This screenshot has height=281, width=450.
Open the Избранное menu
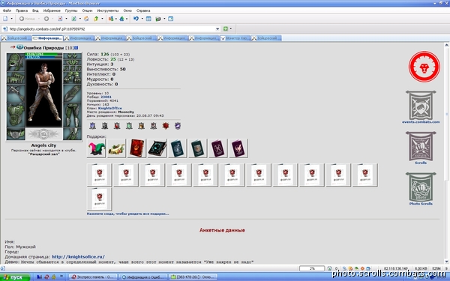[x=52, y=10]
